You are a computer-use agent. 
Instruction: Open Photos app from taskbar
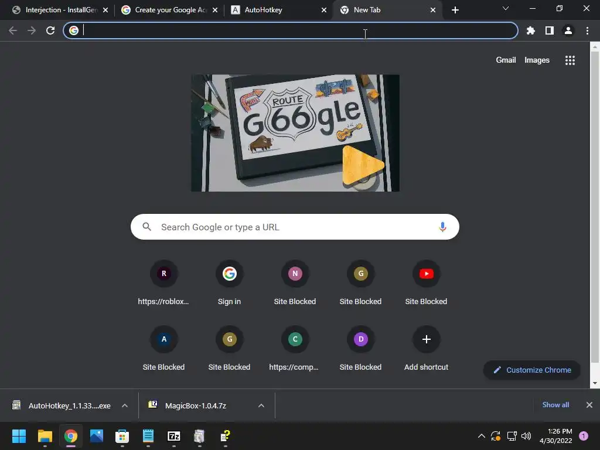coord(97,436)
